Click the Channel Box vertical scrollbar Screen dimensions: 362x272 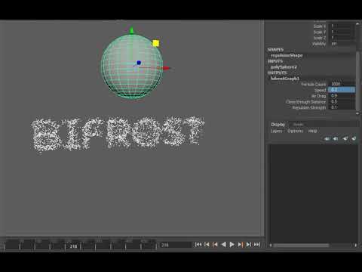point(357,81)
